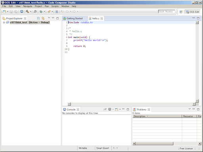Open the Navigate menu

pos(28,6)
